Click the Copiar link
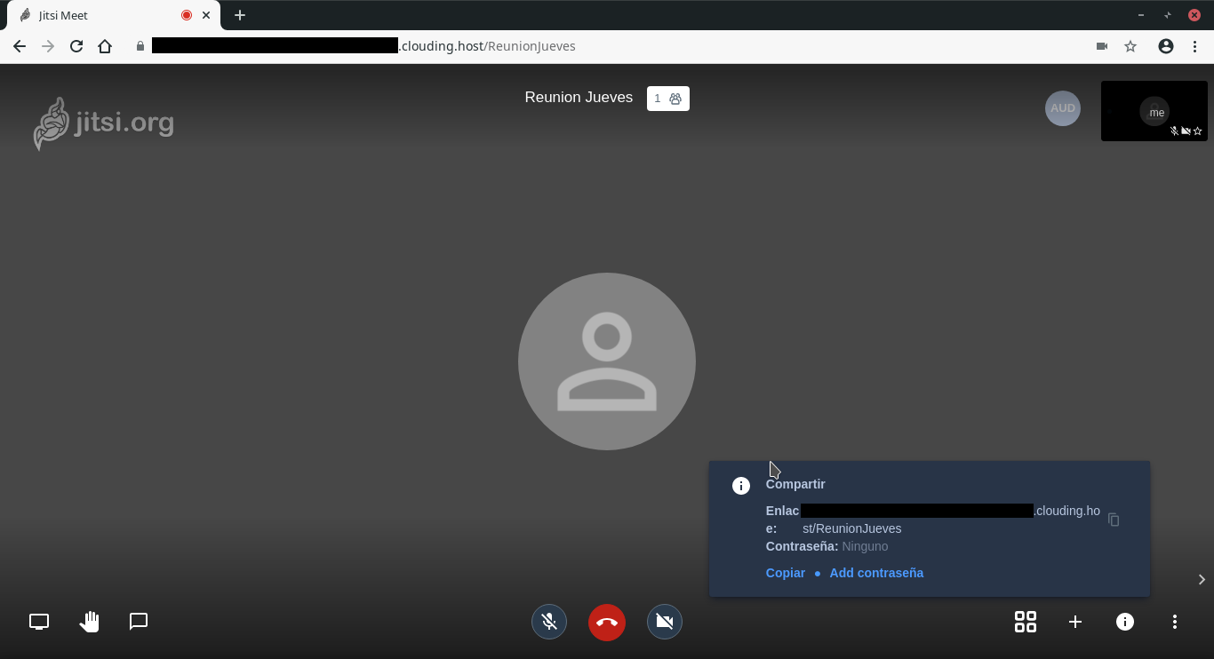The width and height of the screenshot is (1214, 659). pos(786,573)
